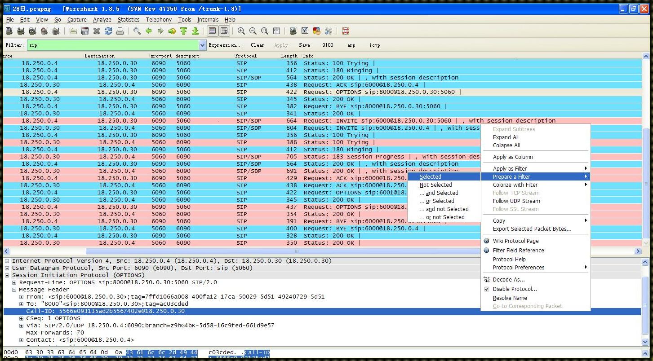Apply the icmp saved filter button
653x361 pixels.
pos(374,45)
